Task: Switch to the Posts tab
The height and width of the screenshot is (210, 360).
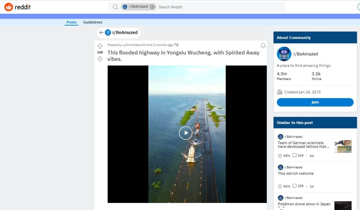Action: click(71, 22)
